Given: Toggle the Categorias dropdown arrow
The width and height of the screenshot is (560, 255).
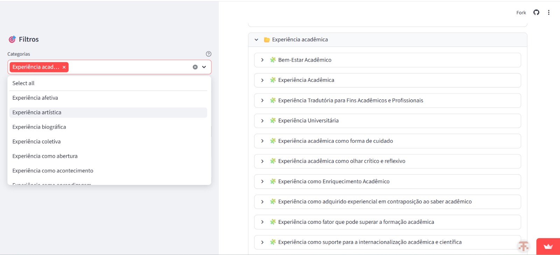Looking at the screenshot, I should tap(204, 67).
